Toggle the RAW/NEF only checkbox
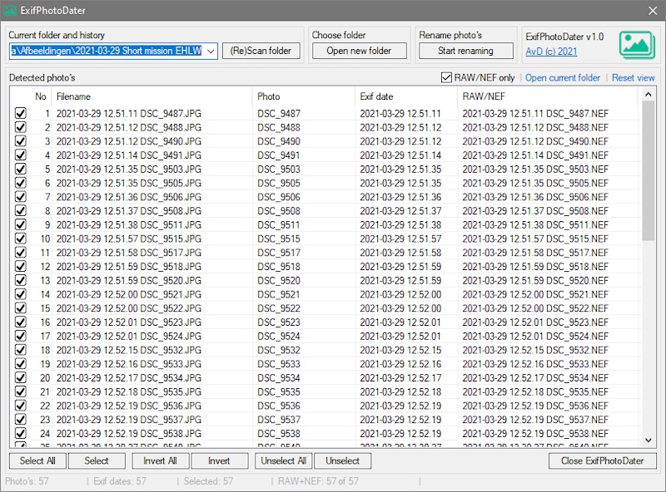The width and height of the screenshot is (666, 492). [447, 78]
